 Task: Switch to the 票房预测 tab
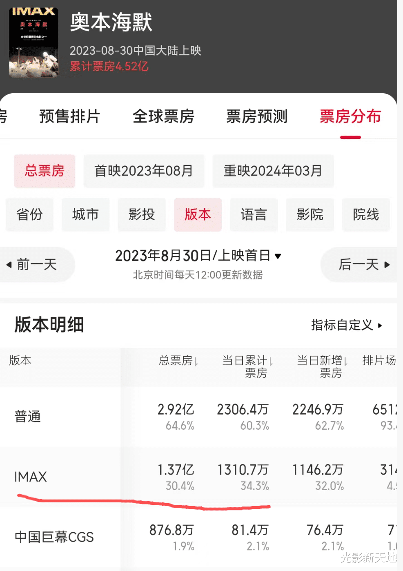257,116
